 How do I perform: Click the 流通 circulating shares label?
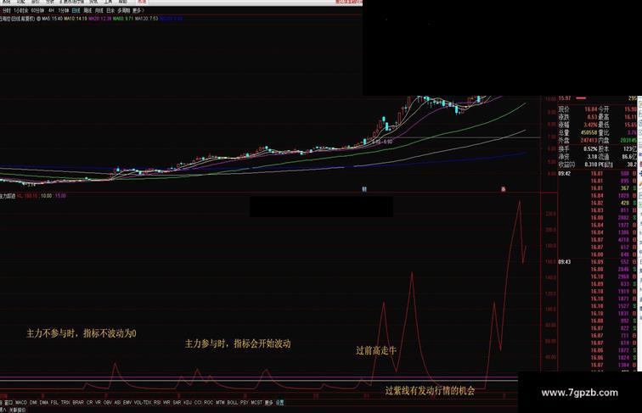point(604,157)
